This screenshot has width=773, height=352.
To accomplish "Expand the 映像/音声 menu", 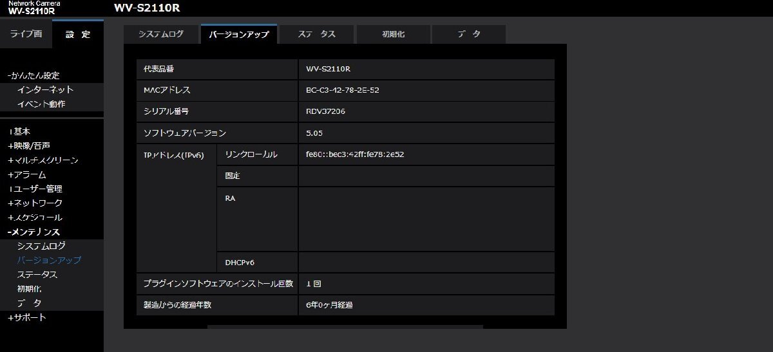I will [29, 145].
